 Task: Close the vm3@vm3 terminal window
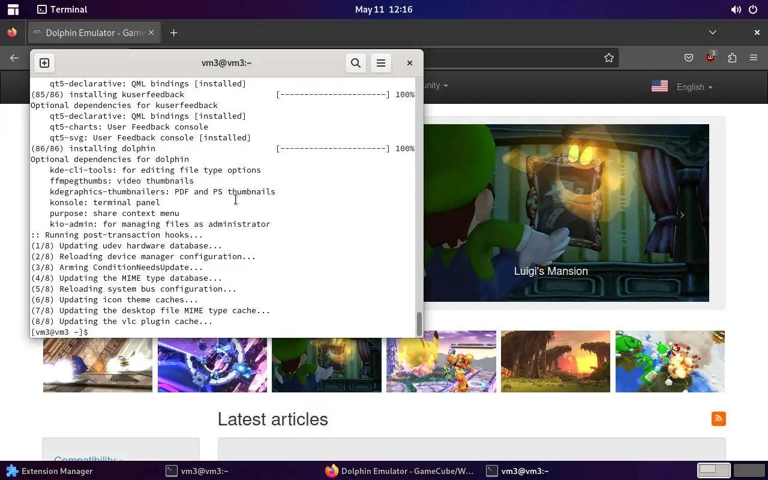click(410, 63)
